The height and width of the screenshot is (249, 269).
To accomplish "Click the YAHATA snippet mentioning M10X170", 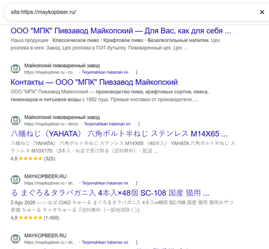I will tap(123, 147).
